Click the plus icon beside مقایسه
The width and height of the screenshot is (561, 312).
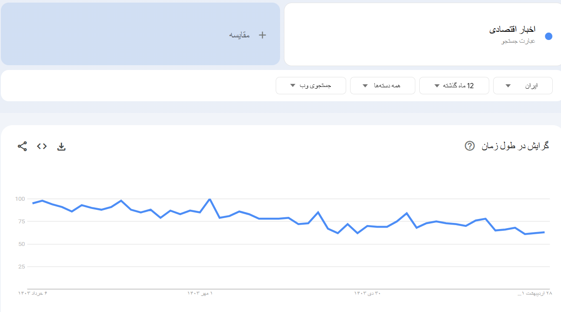click(x=262, y=35)
